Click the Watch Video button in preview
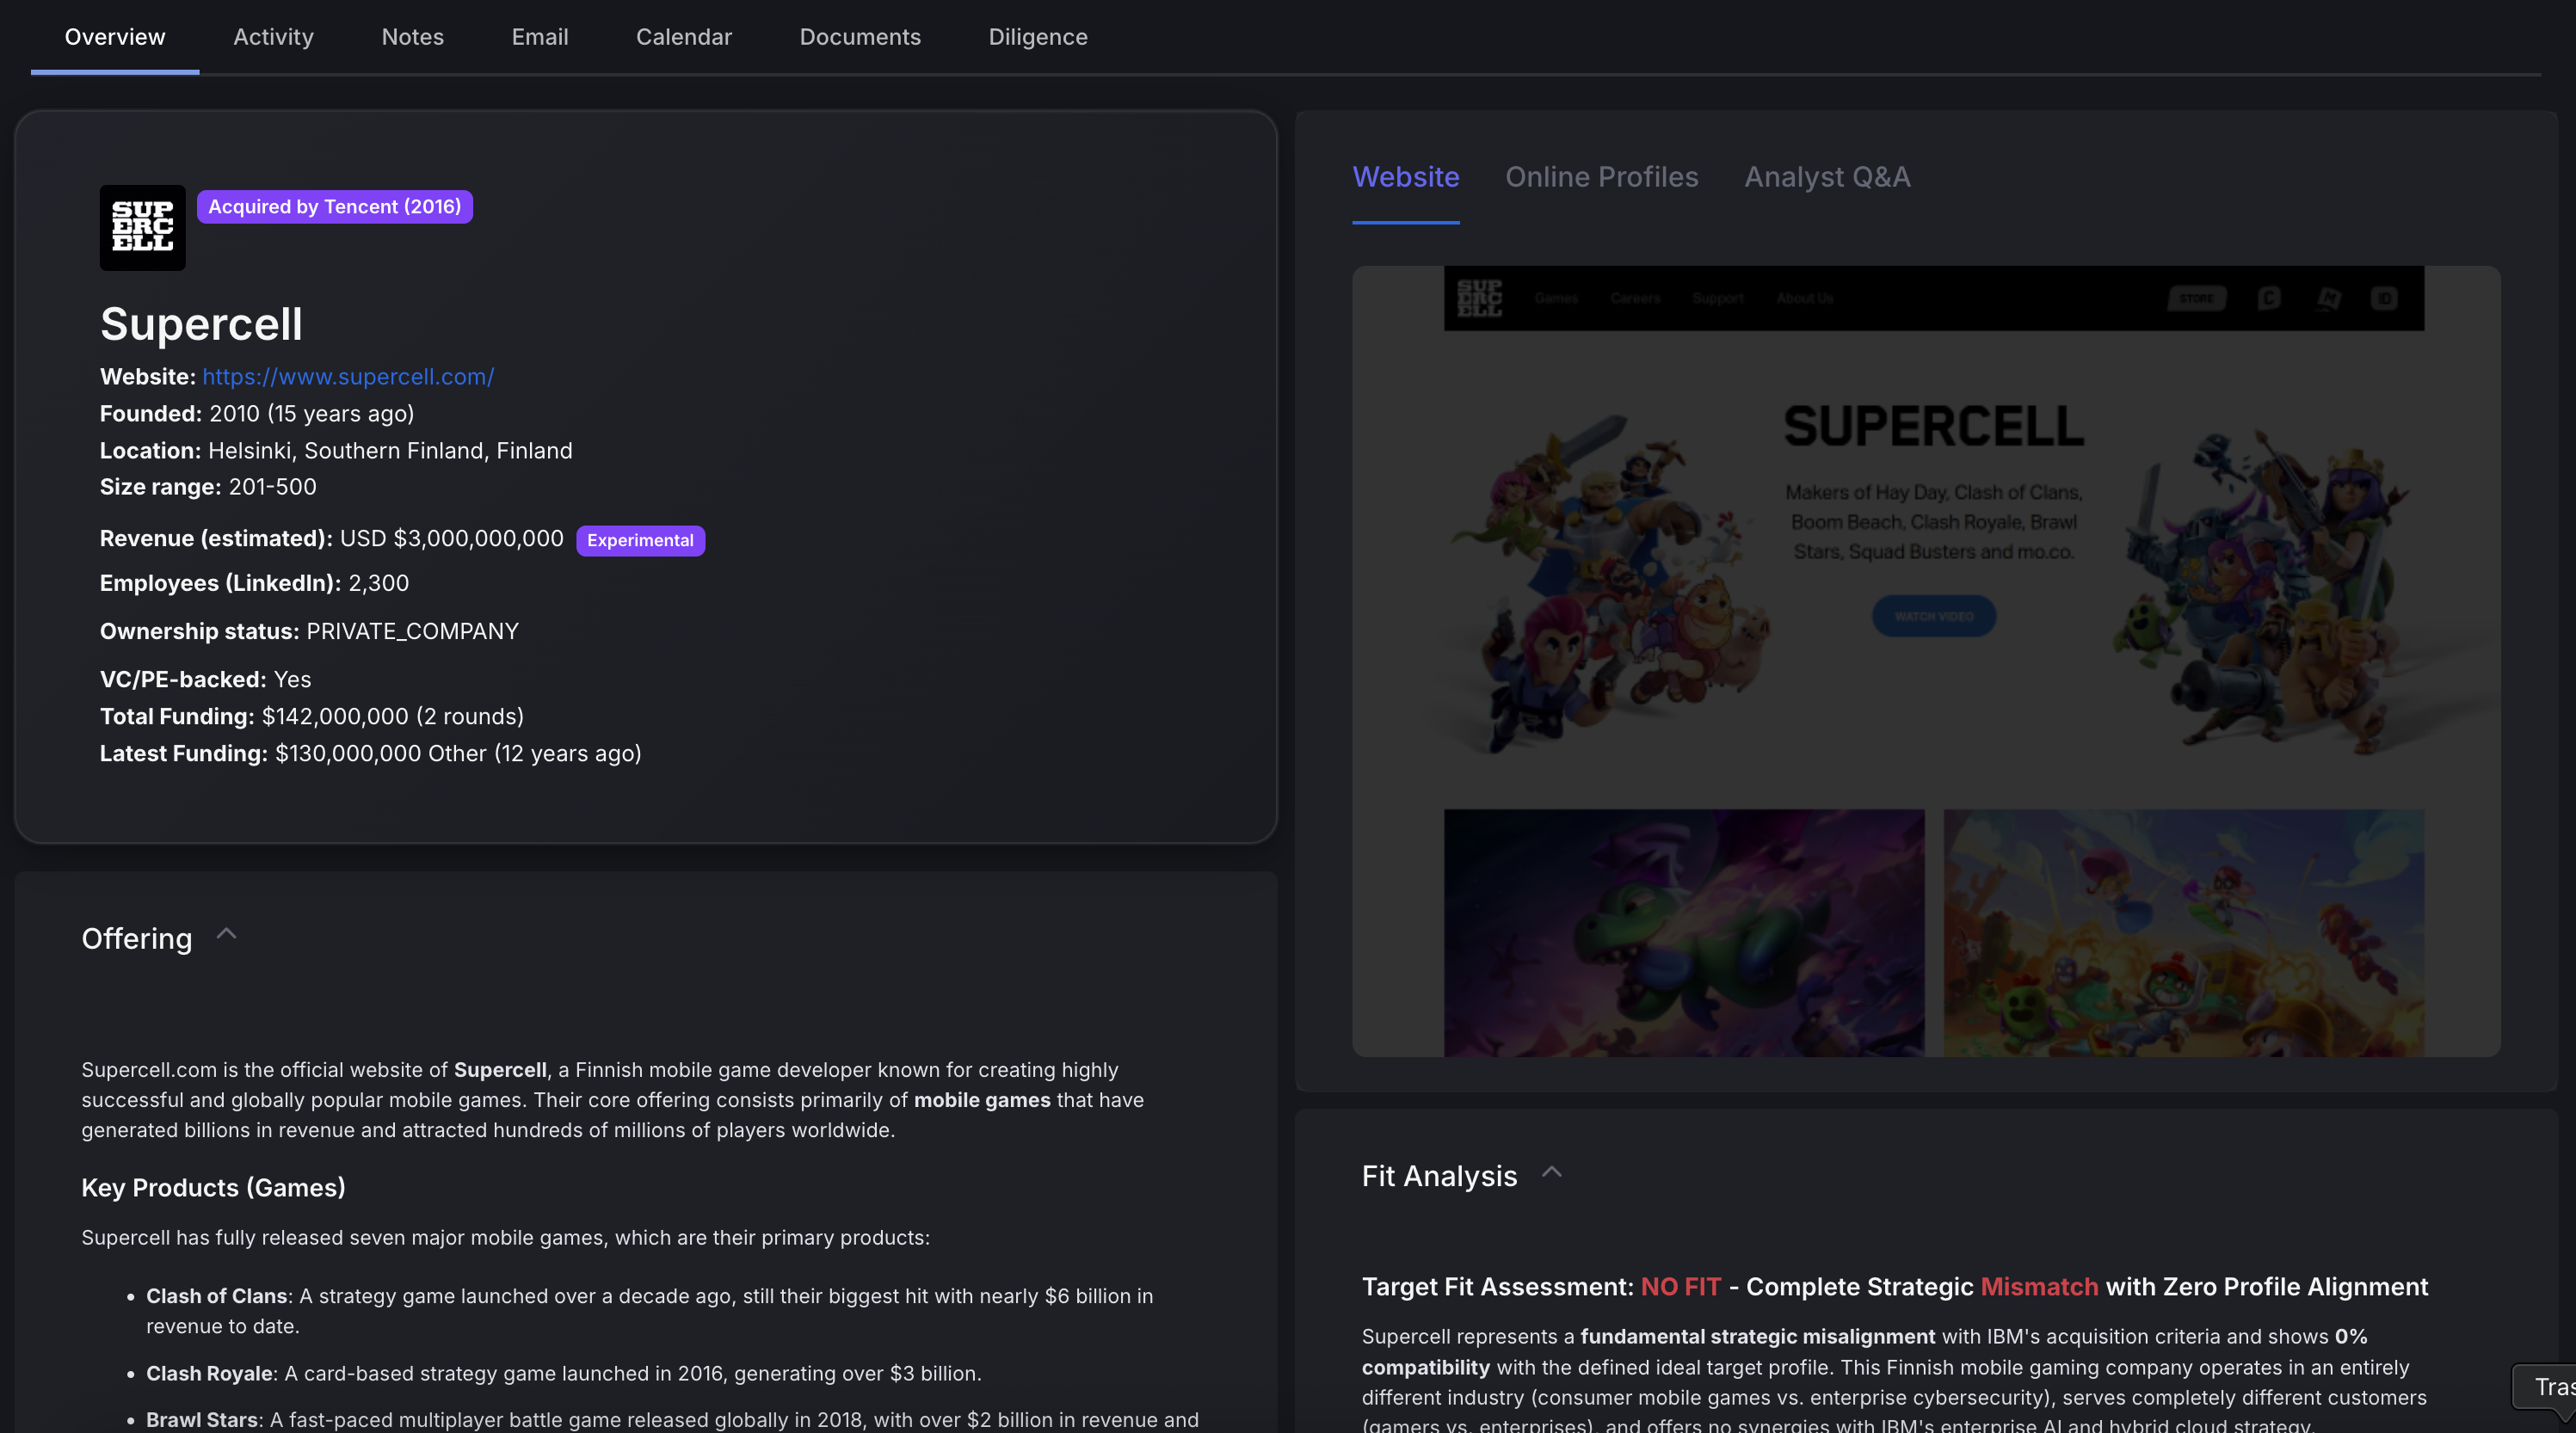 pos(1934,616)
